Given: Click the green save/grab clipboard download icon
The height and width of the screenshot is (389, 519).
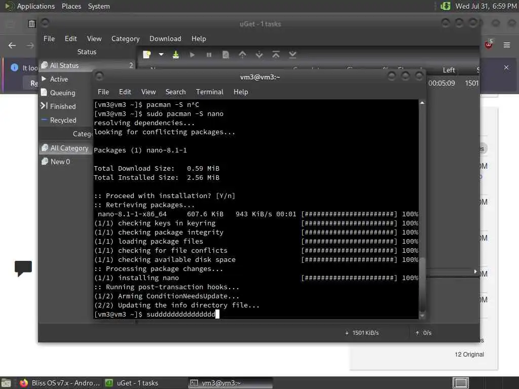Looking at the screenshot, I should (x=176, y=55).
